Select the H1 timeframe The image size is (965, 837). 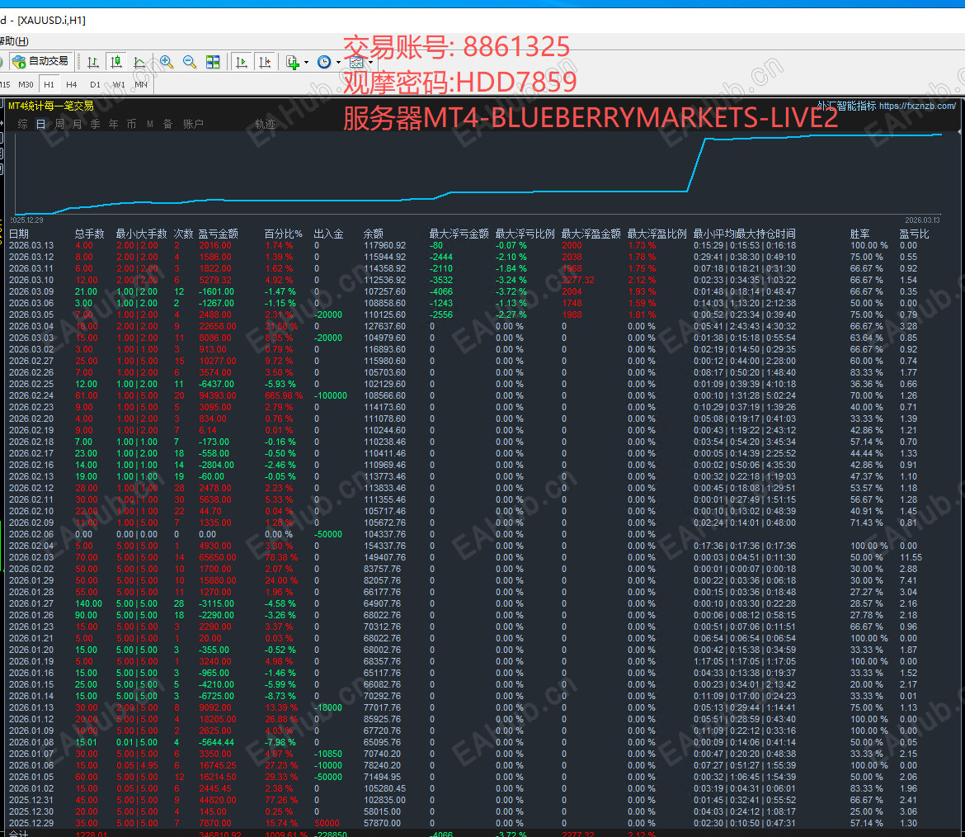pos(49,84)
